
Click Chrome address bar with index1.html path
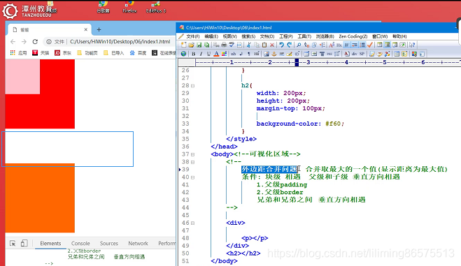pos(109,42)
